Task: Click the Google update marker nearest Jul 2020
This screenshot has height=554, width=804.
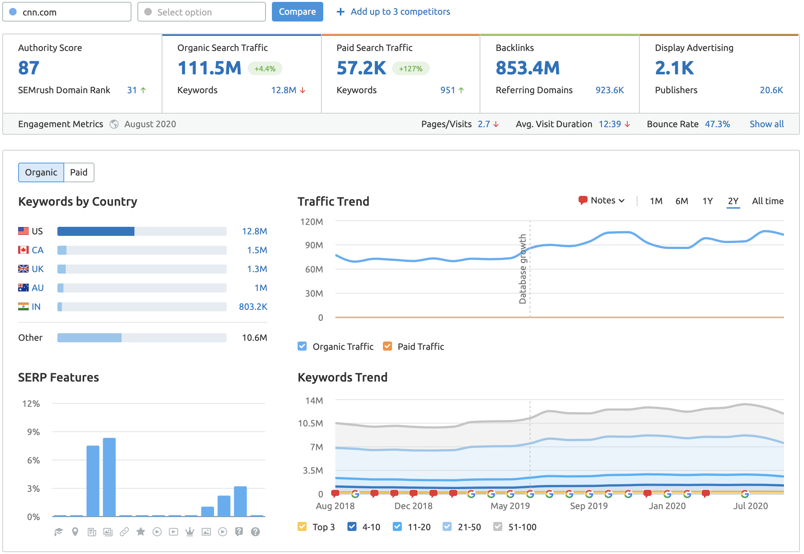Action: pyautogui.click(x=745, y=494)
